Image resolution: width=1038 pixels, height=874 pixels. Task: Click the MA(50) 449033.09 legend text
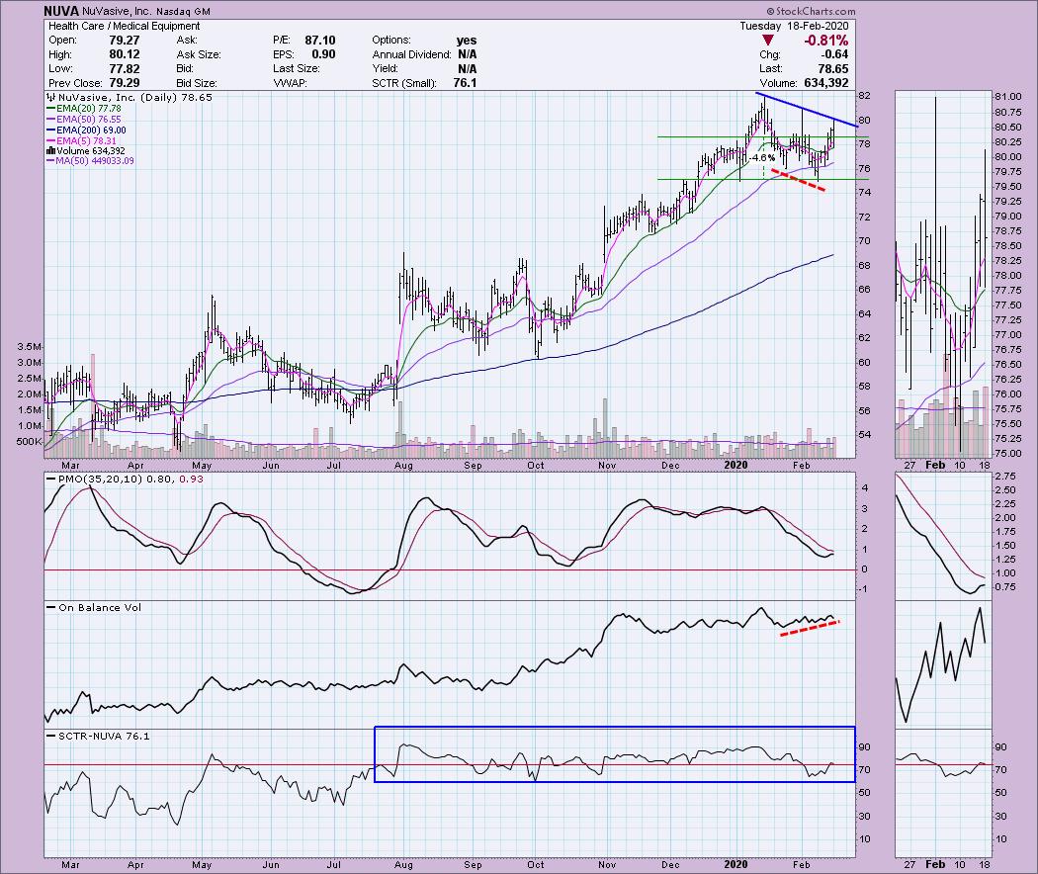coord(95,161)
